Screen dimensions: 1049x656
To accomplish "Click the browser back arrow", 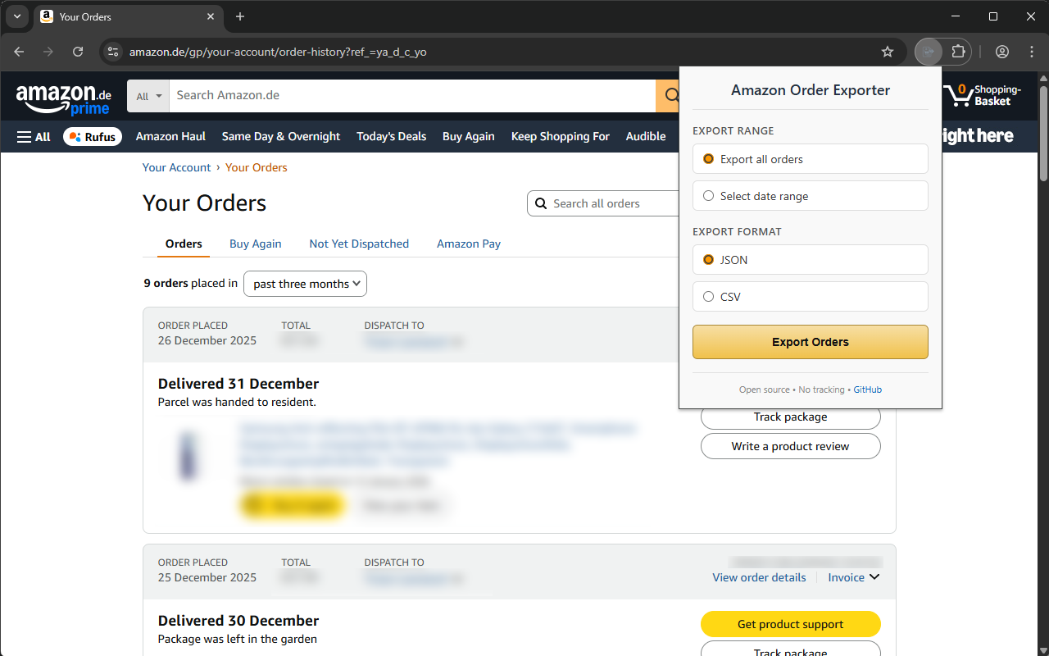I will point(19,52).
